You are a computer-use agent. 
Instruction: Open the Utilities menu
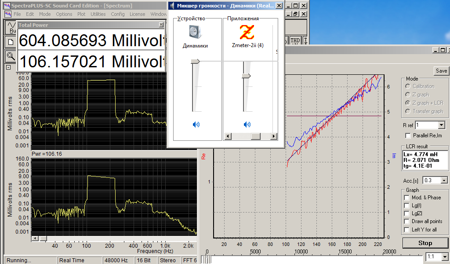click(x=98, y=14)
